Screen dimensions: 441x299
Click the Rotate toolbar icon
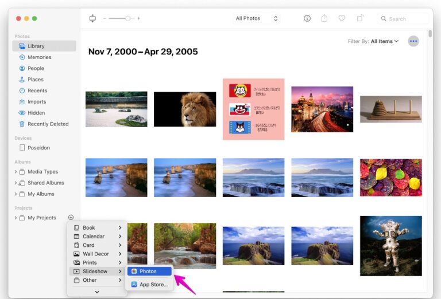pyautogui.click(x=360, y=18)
